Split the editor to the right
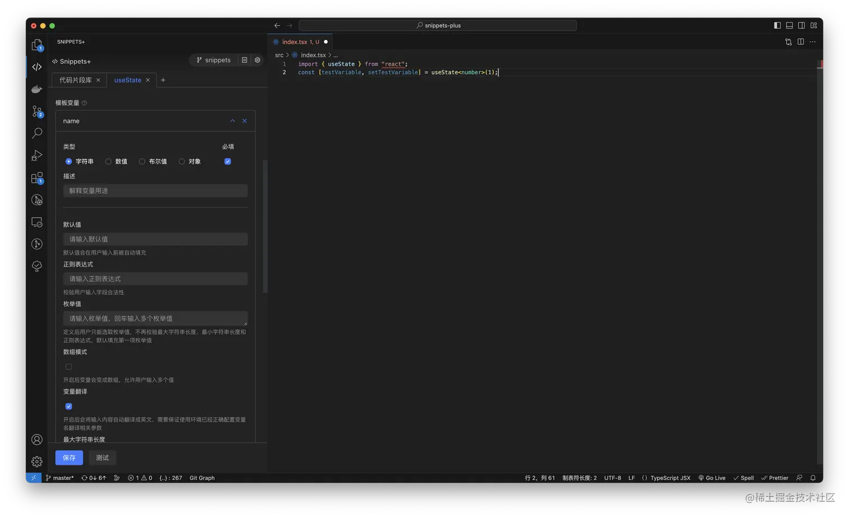Screen dimensions: 849x517 click(801, 42)
